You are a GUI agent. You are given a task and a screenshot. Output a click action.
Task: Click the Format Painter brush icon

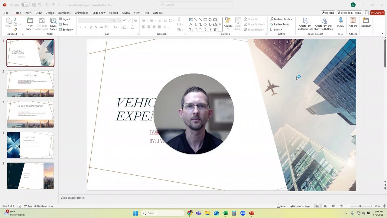pos(15,29)
